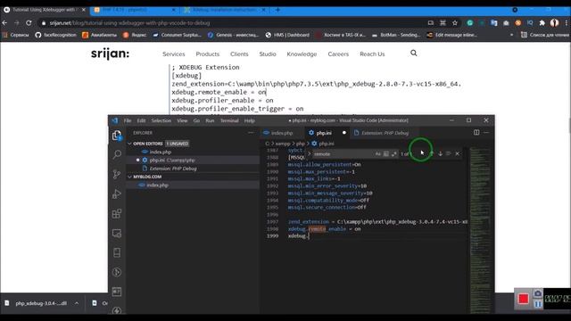Toggle Match Whole Word in find widget
Screen dimensions: 571x321
coord(386,154)
